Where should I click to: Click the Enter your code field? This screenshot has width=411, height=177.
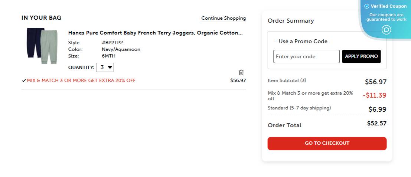coord(306,56)
